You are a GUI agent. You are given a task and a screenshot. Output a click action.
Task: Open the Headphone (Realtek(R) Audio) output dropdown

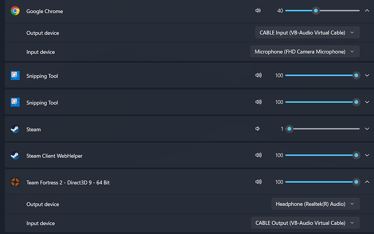[x=315, y=204]
